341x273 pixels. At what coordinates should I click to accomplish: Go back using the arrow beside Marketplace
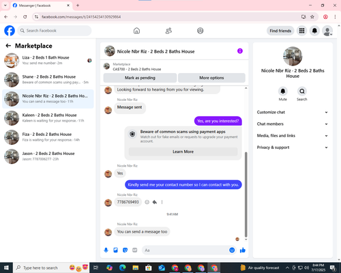tap(8, 46)
